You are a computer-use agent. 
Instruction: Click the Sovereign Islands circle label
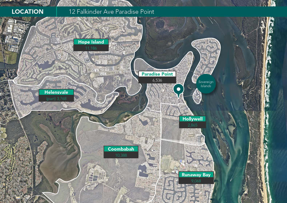pyautogui.click(x=206, y=84)
